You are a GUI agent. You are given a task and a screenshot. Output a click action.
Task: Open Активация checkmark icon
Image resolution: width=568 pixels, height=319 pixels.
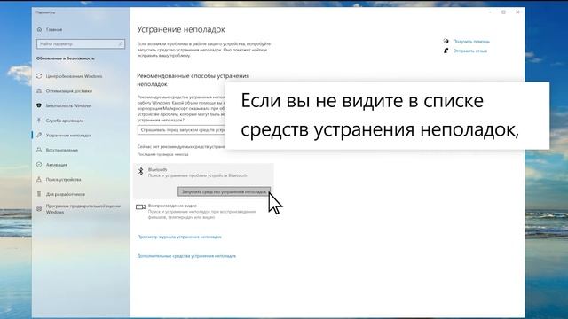click(x=39, y=165)
